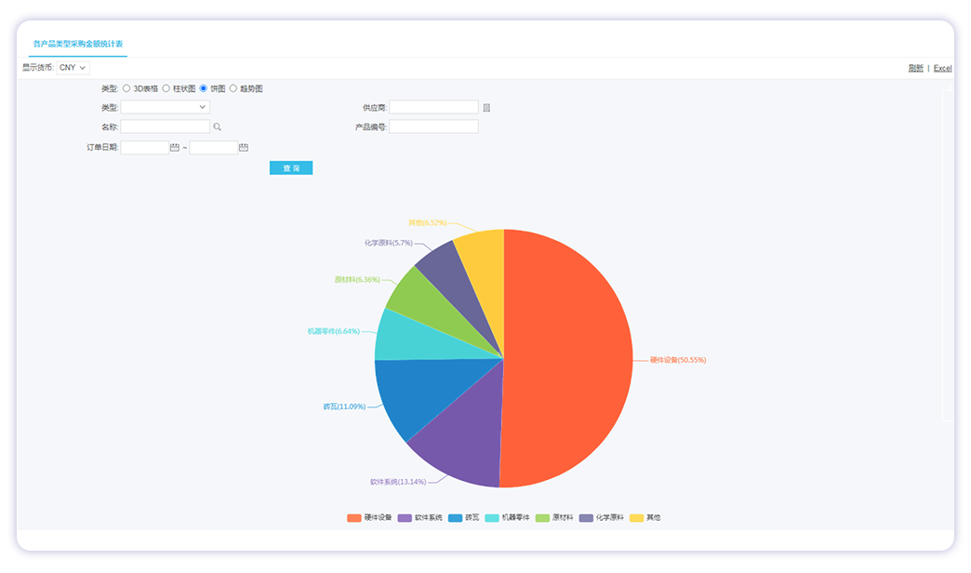Select the 柱状图 radio option
971x573 pixels.
pyautogui.click(x=166, y=88)
